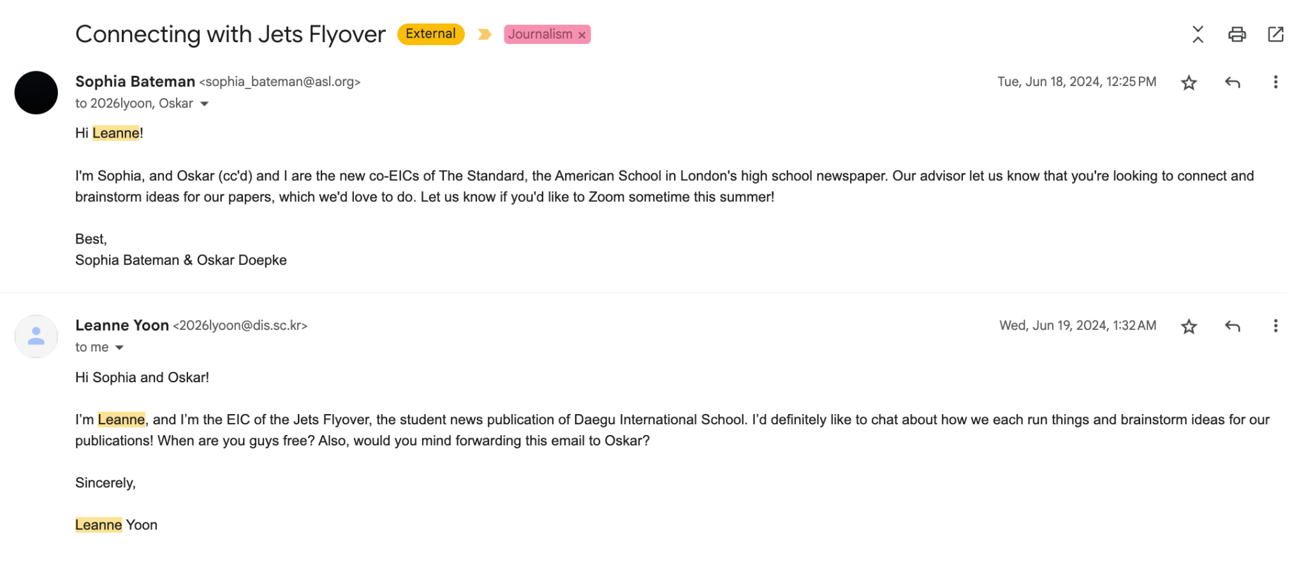Collapse all messages in the thread
Image resolution: width=1306 pixels, height=567 pixels.
pyautogui.click(x=1198, y=34)
